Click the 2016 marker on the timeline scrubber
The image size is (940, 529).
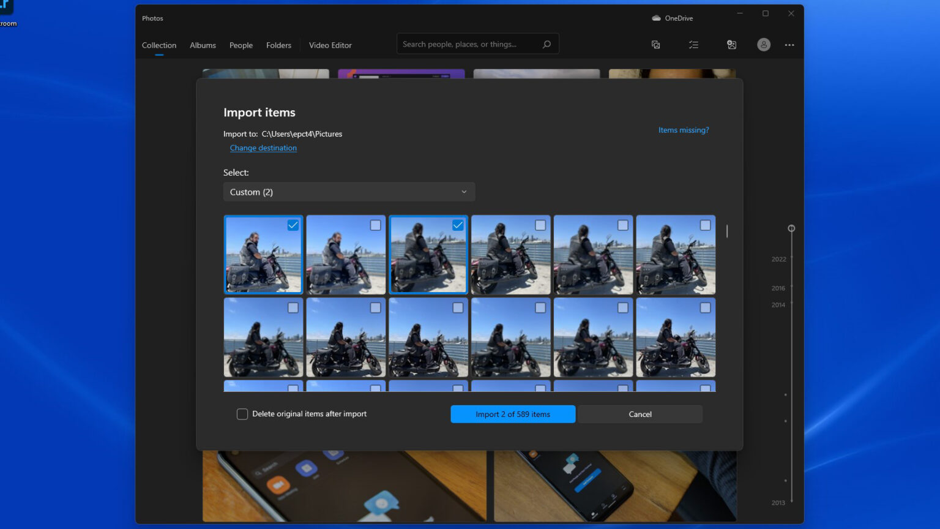pyautogui.click(x=778, y=288)
